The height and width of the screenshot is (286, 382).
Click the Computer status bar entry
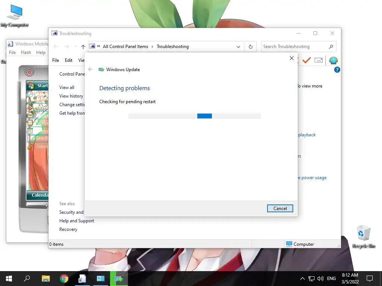pos(300,244)
